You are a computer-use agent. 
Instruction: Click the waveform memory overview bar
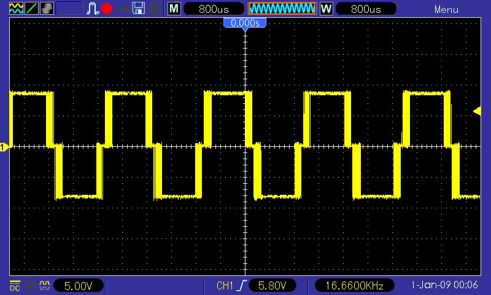click(282, 9)
